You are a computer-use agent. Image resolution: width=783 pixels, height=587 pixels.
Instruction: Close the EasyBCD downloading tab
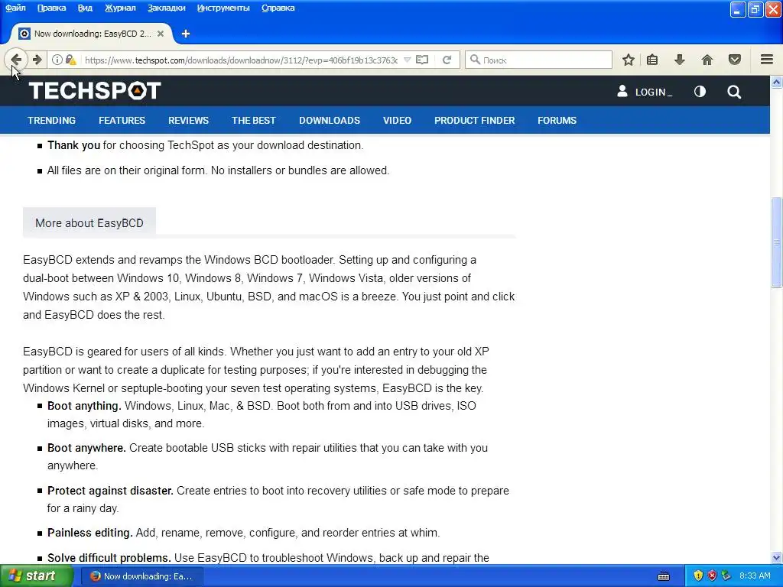tap(161, 34)
